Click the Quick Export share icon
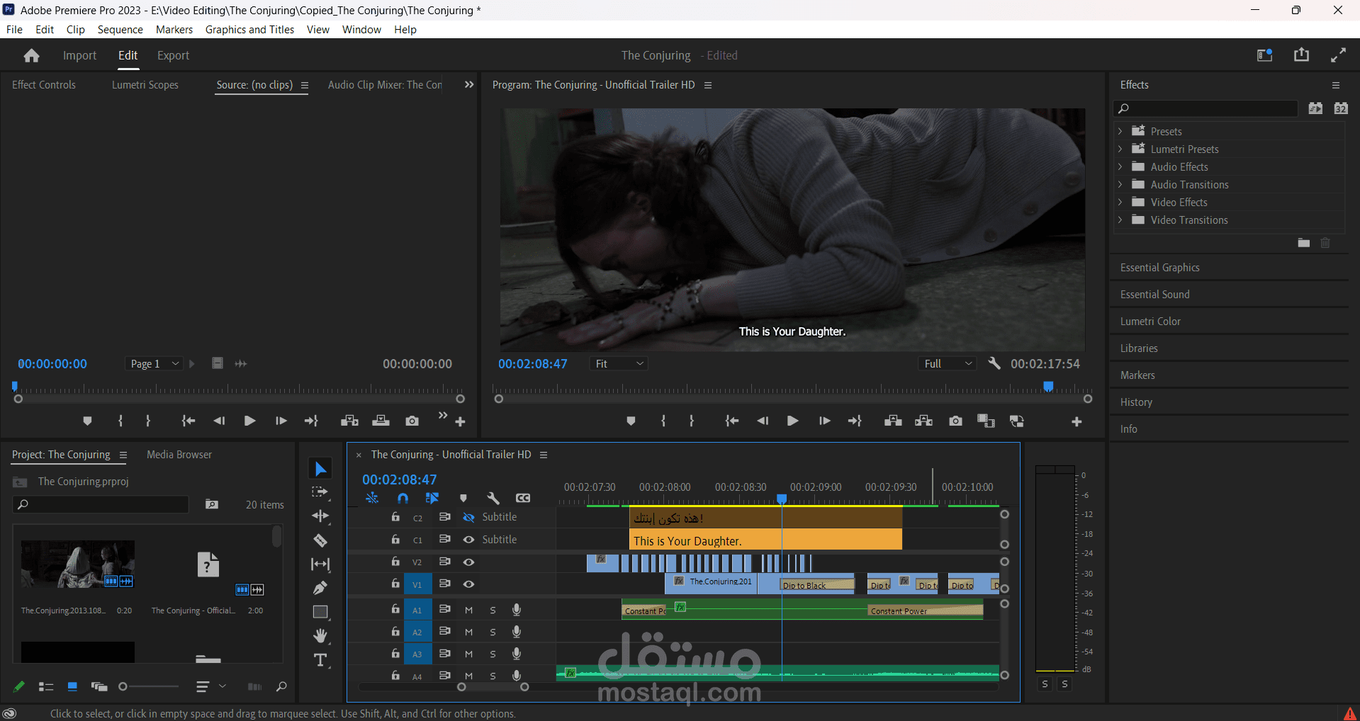This screenshot has width=1360, height=721. pos(1301,55)
